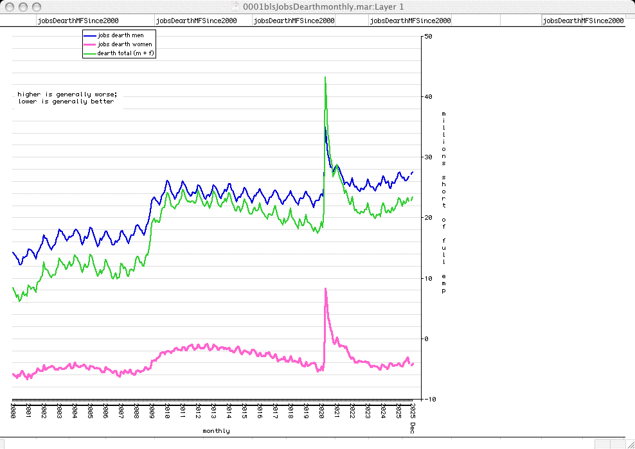Click the green line swatch in legend

pos(90,54)
